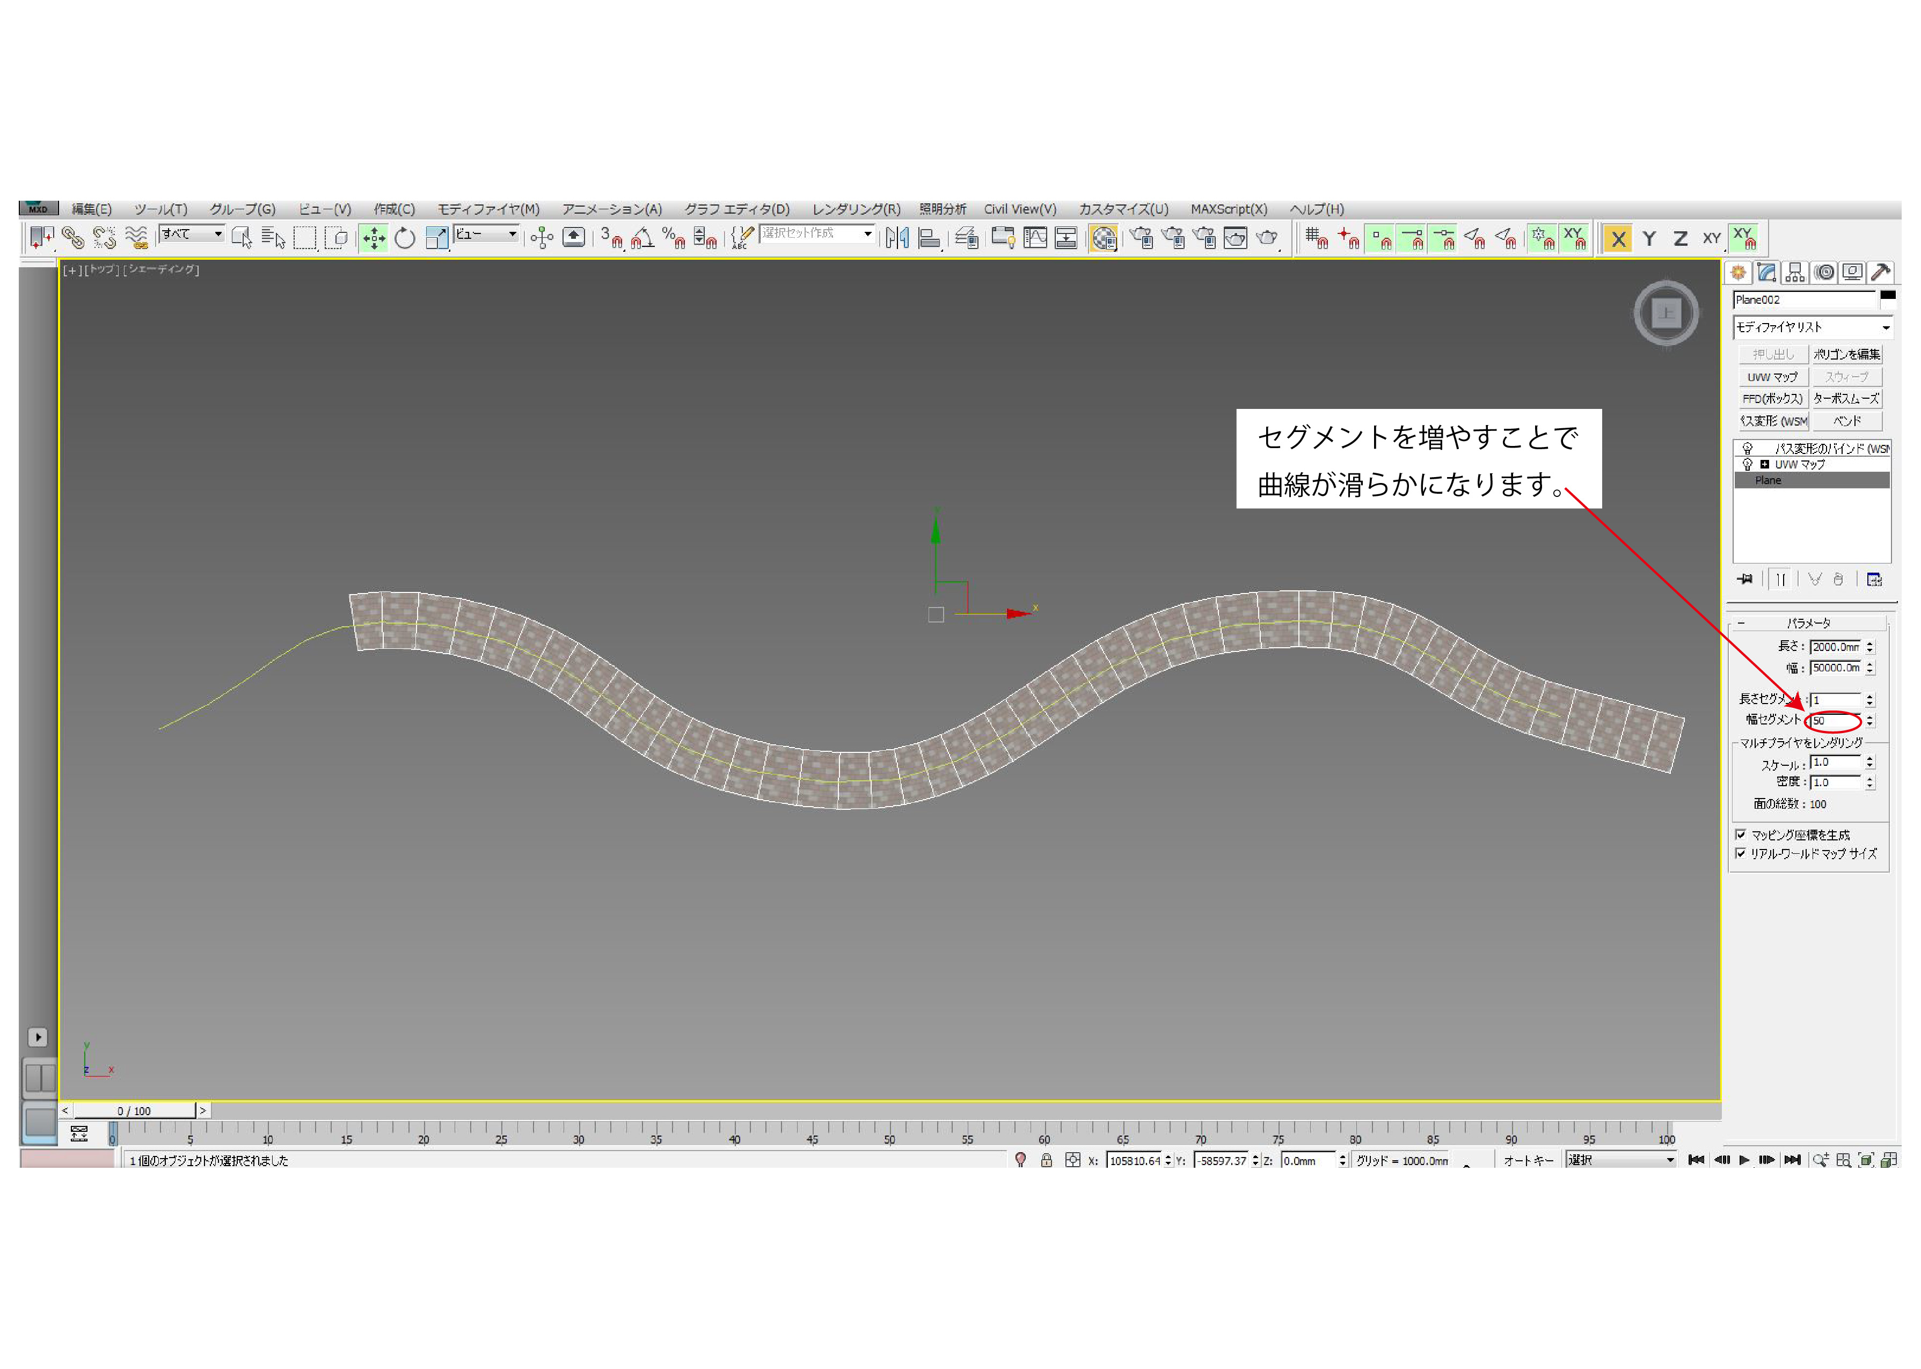Viewport: 1921px width, 1369px height.
Task: Select the Rotate transform tool
Action: [405, 239]
